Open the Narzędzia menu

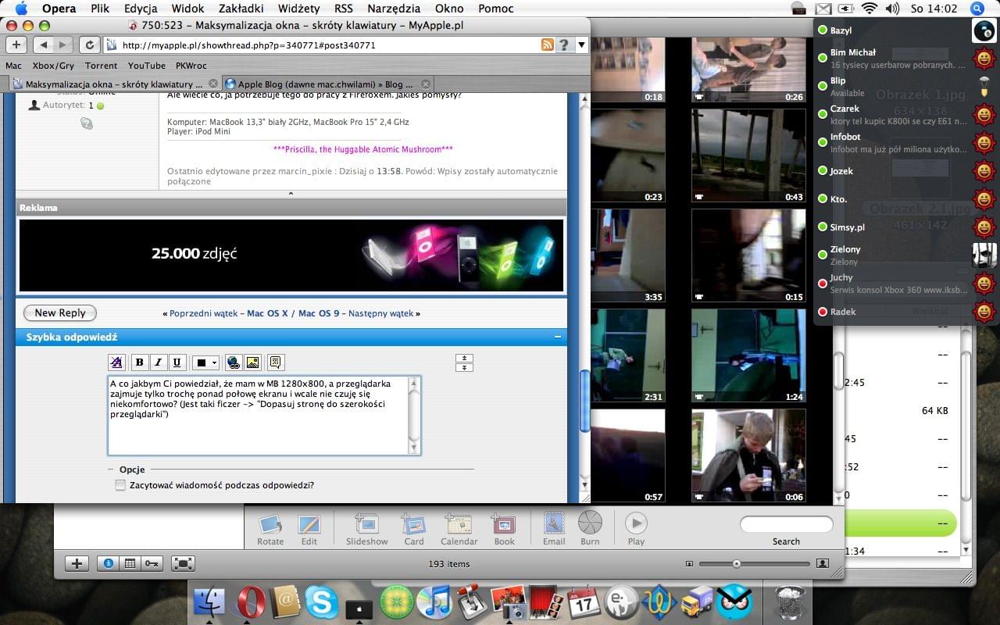click(x=395, y=9)
